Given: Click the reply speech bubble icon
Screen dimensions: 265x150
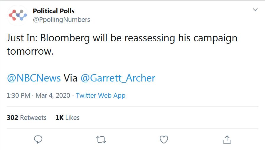Looking at the screenshot, I should click(x=38, y=139).
